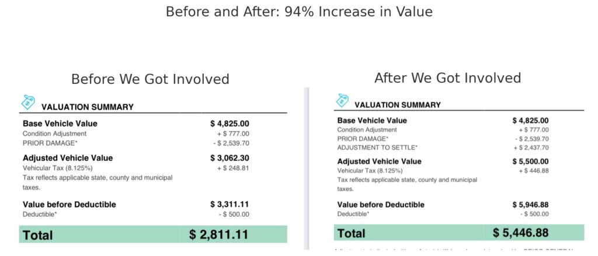Select the "After We Got Involved" heading
The image size is (598, 256).
[447, 78]
